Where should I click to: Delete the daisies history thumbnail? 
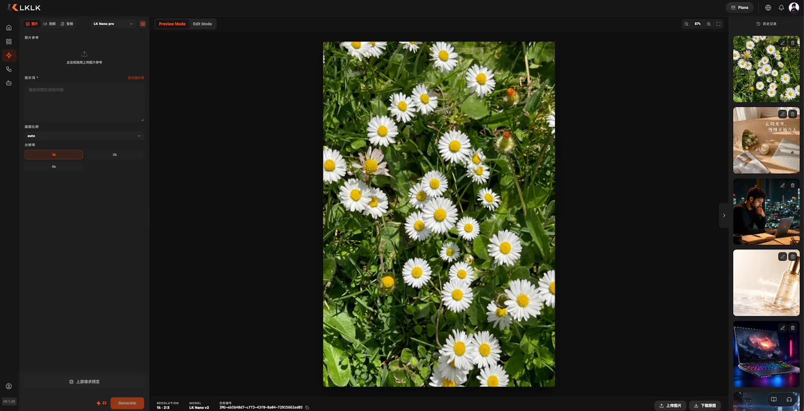[792, 43]
